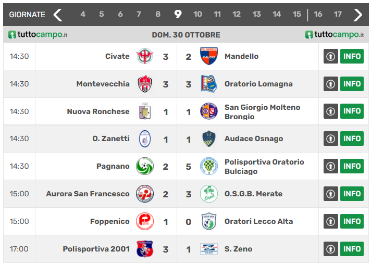Jump to giornata 16

(318, 15)
